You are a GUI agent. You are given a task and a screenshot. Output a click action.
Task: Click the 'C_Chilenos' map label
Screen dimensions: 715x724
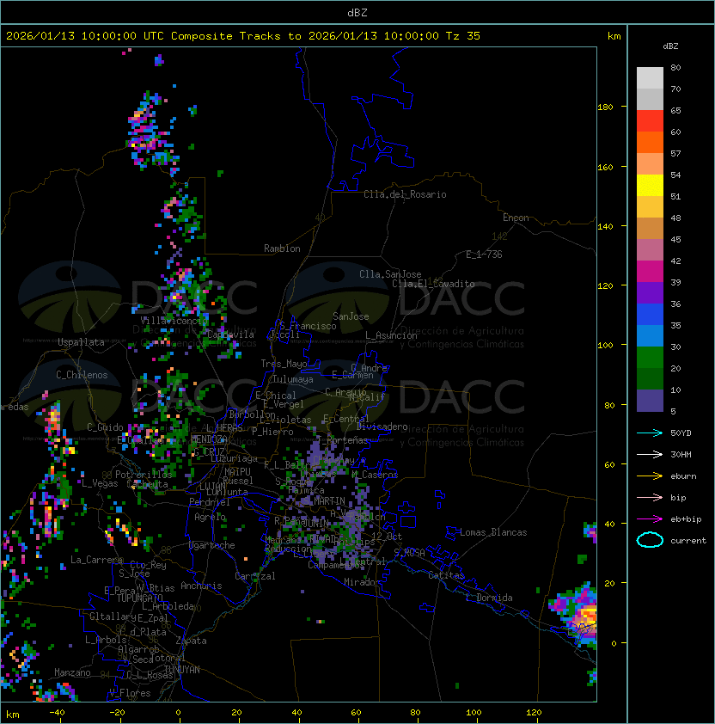point(82,375)
